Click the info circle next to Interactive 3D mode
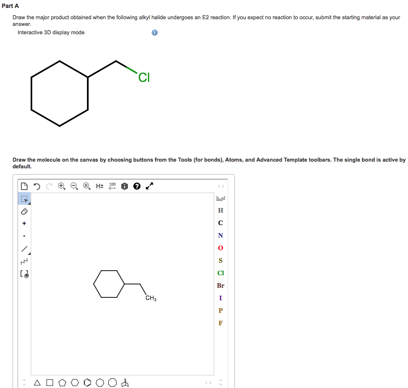This screenshot has width=408, height=388. click(x=155, y=33)
